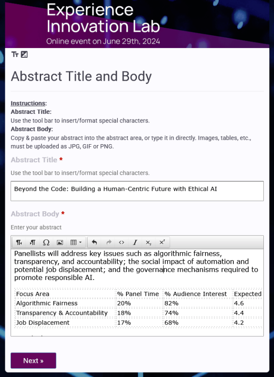Open the source code view
Image resolution: width=274 pixels, height=377 pixels.
(x=122, y=242)
